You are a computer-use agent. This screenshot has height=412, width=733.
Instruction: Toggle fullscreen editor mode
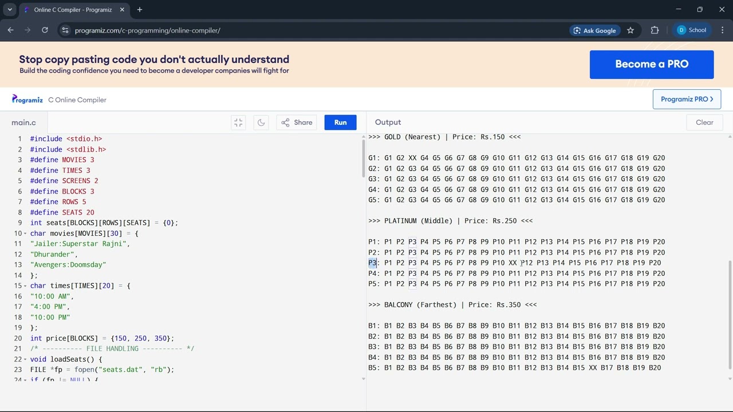pos(238,122)
